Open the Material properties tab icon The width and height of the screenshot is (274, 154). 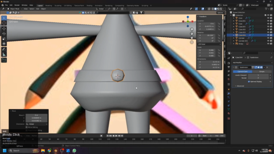pyautogui.click(x=229, y=113)
